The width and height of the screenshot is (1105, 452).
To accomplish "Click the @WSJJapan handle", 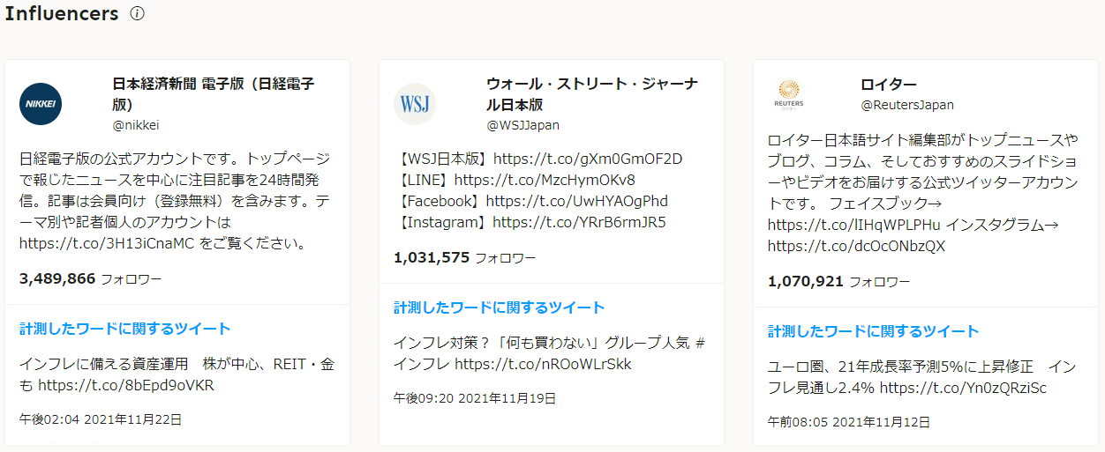I will point(523,125).
